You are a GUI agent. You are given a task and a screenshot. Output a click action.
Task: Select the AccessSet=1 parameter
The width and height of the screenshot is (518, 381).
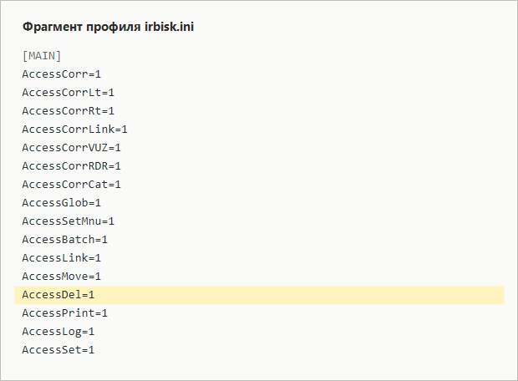(x=58, y=349)
